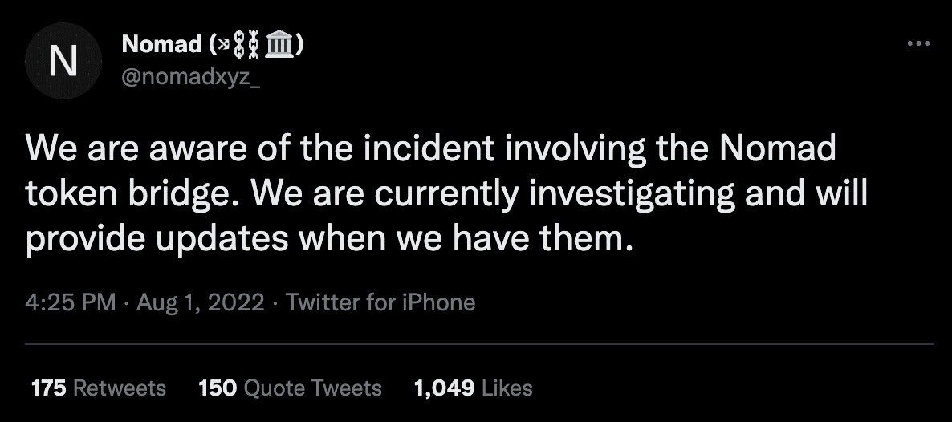This screenshot has width=952, height=422.
Task: Show the 1,049 Likes list
Action: (473, 388)
